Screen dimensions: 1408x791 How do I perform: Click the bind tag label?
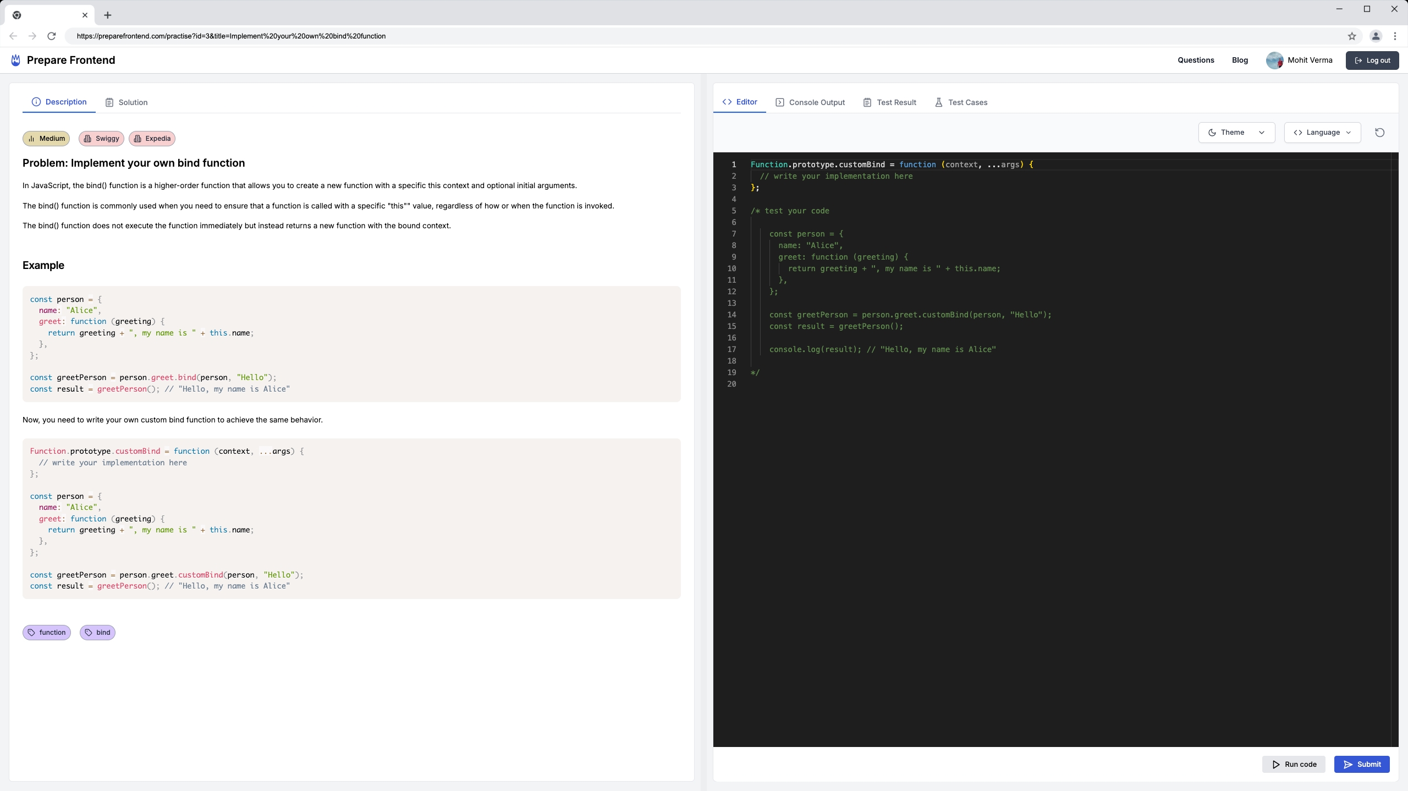(102, 633)
